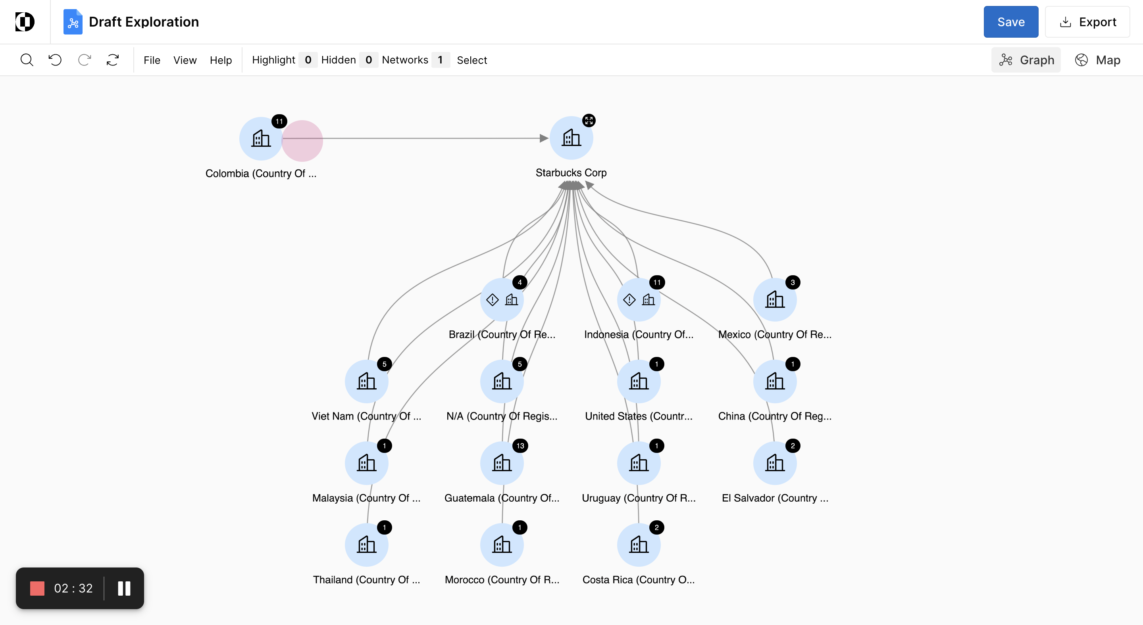Switch to Graph view
The image size is (1143, 625).
(x=1026, y=60)
